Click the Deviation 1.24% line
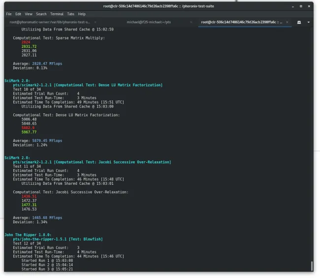 tap(30, 145)
